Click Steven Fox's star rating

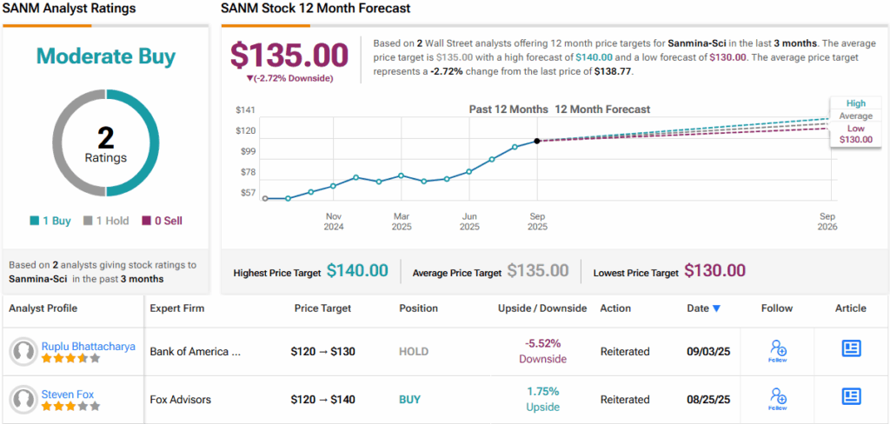click(x=71, y=406)
